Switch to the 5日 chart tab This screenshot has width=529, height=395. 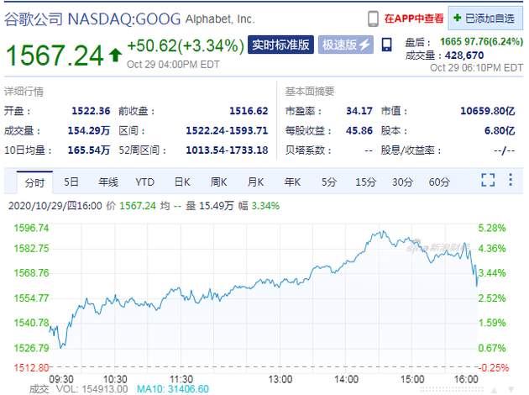71,182
